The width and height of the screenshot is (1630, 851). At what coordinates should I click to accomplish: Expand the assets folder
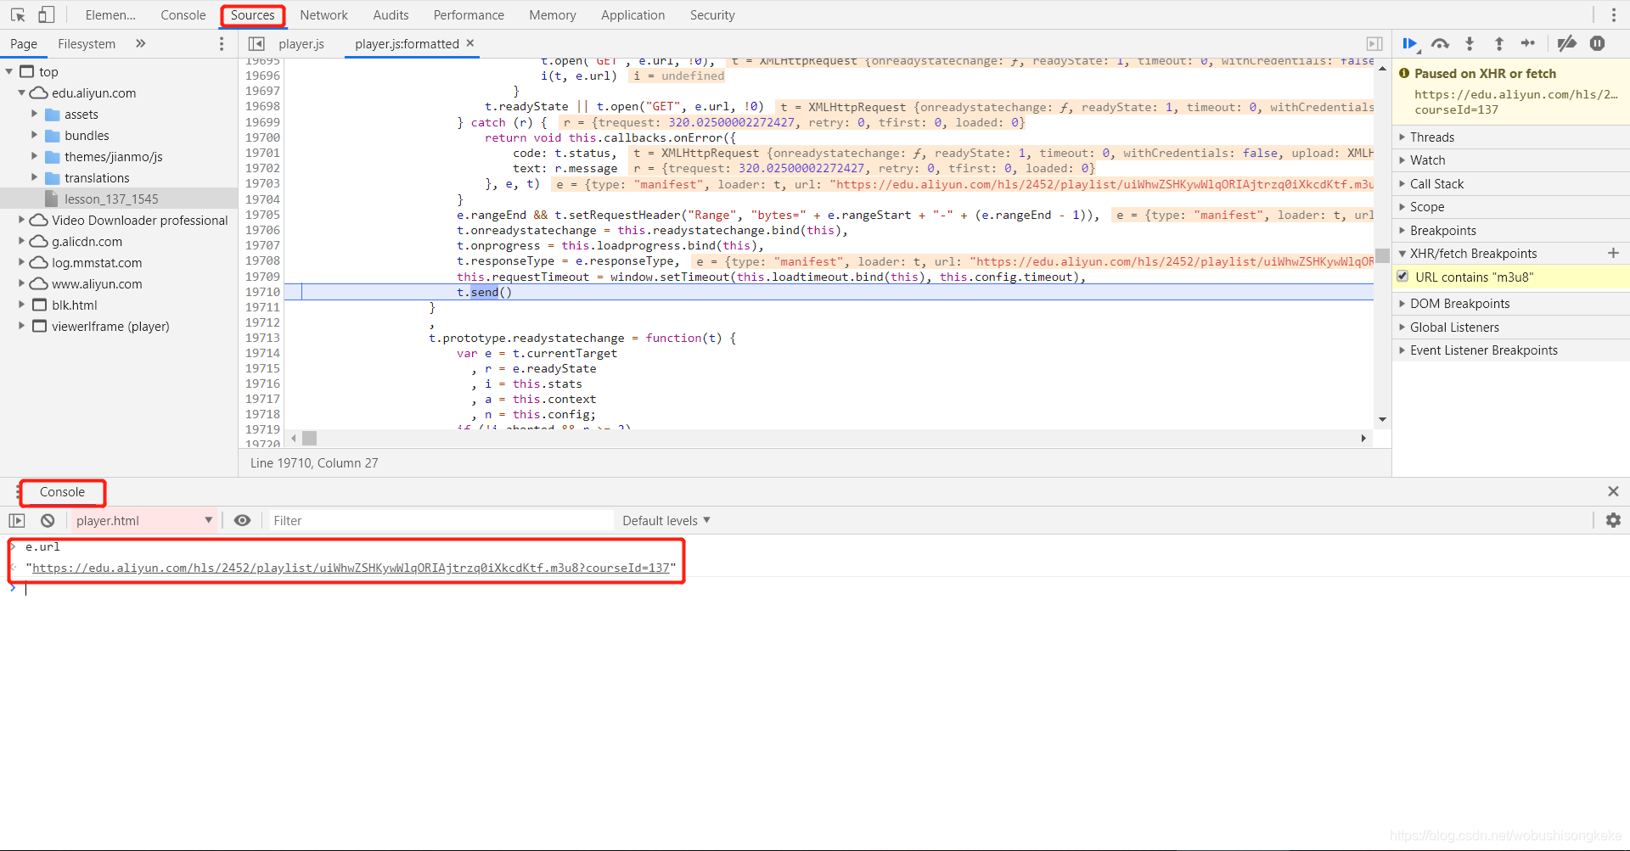(x=34, y=114)
